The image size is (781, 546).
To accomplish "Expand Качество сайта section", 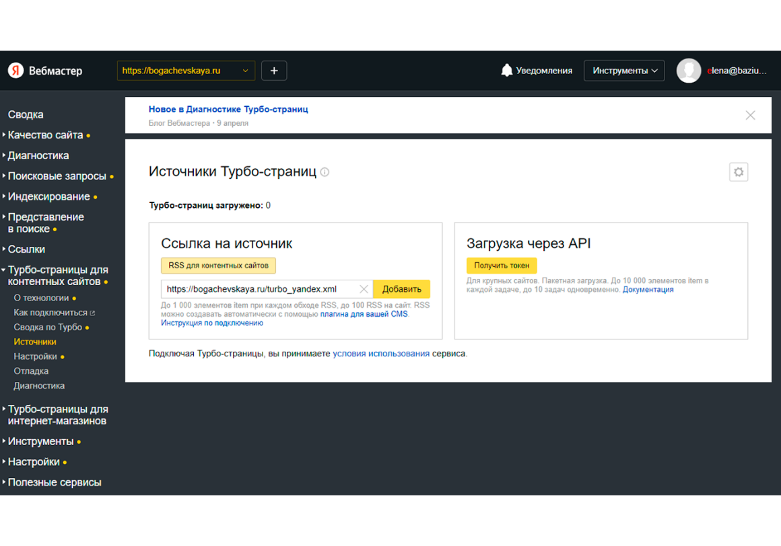I will 45,135.
